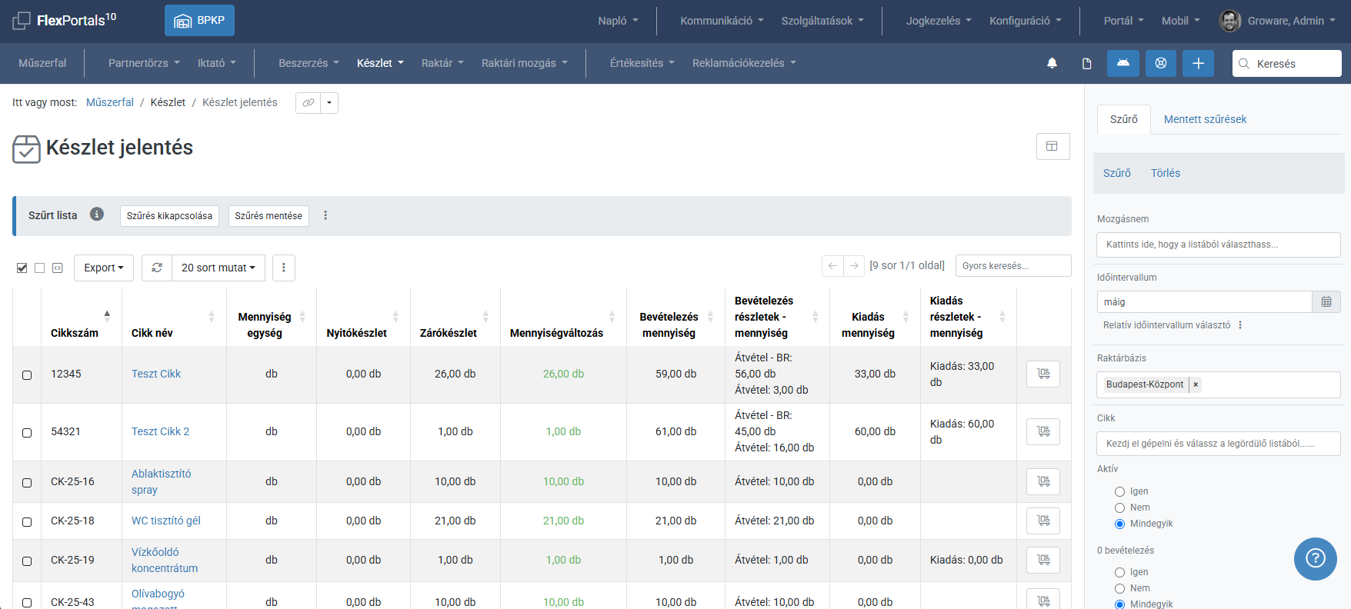This screenshot has height=609, width=1351.
Task: Open stock movement icon for row 12345
Action: click(1043, 374)
